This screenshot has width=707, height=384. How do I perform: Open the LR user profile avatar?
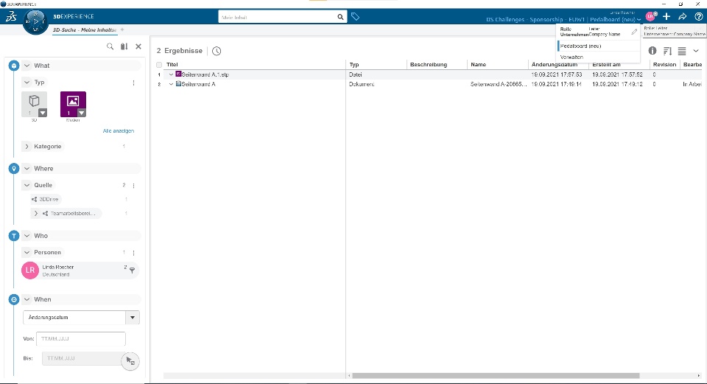coord(650,17)
